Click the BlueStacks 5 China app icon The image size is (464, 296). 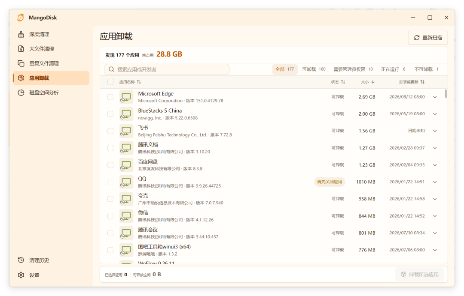(126, 114)
